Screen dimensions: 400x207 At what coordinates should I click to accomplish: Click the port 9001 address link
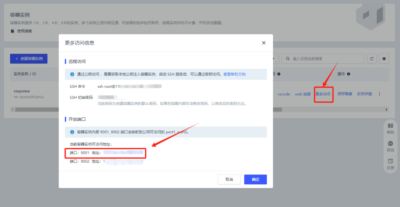[123, 153]
